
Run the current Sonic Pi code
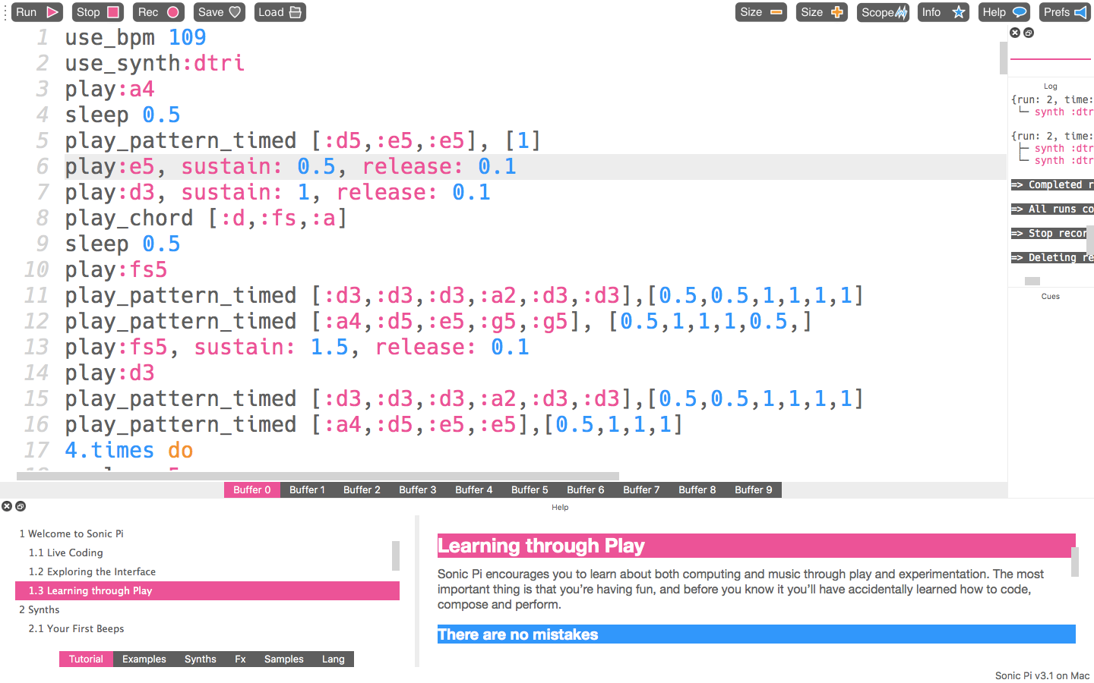point(36,12)
